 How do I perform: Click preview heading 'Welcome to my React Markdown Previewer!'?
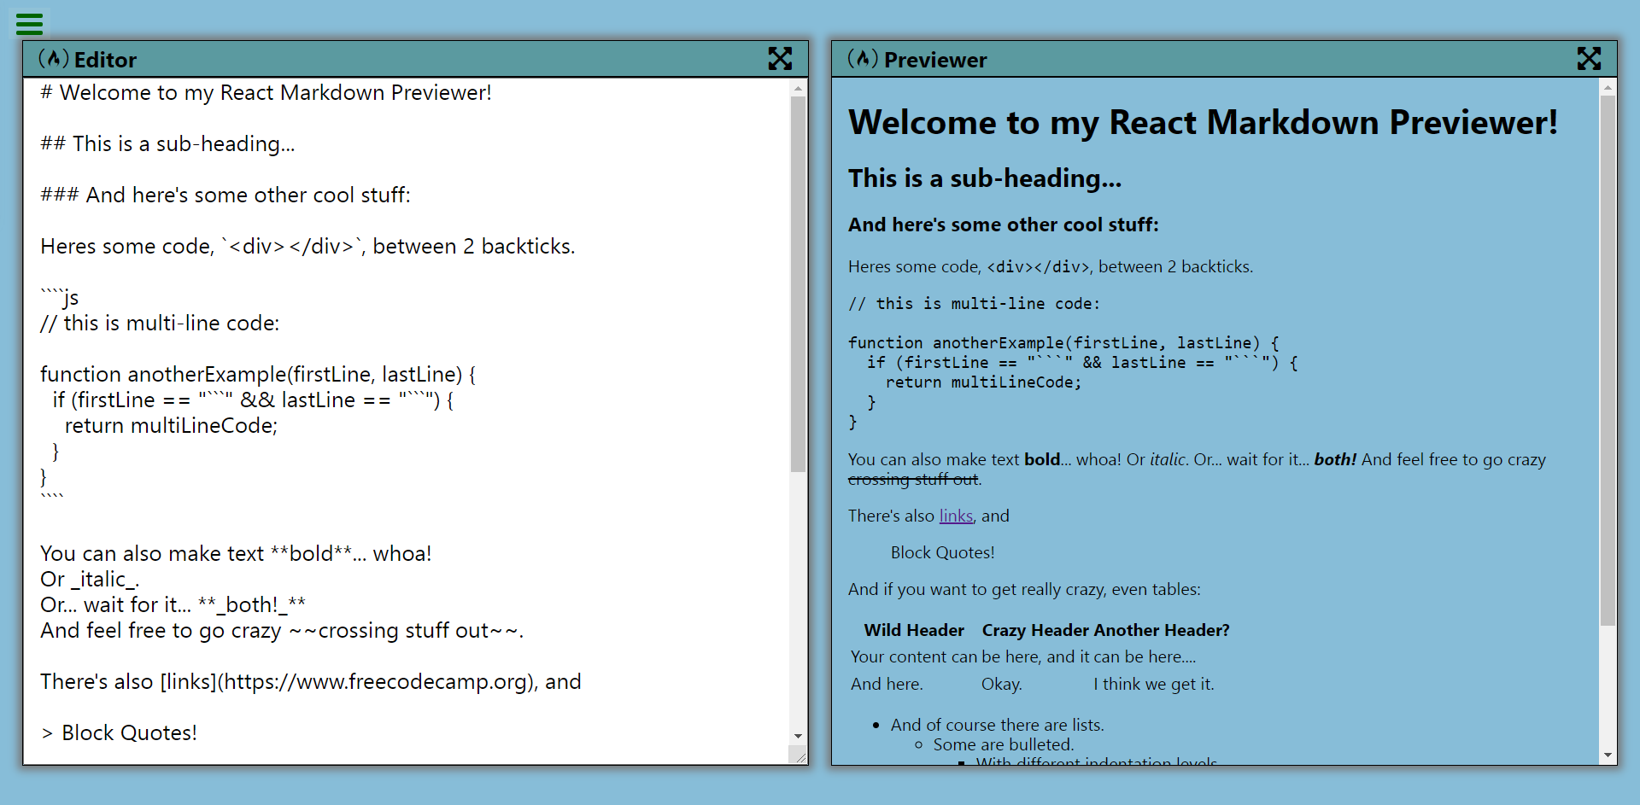1203,122
